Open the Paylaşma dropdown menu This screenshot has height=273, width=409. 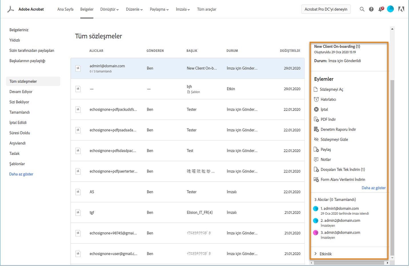159,9
